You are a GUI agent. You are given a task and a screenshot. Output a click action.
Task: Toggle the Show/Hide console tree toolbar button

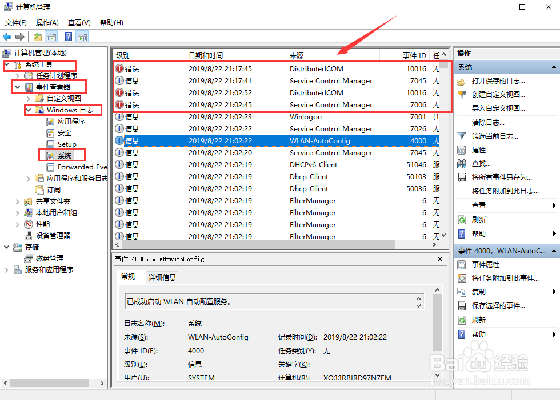click(x=51, y=37)
